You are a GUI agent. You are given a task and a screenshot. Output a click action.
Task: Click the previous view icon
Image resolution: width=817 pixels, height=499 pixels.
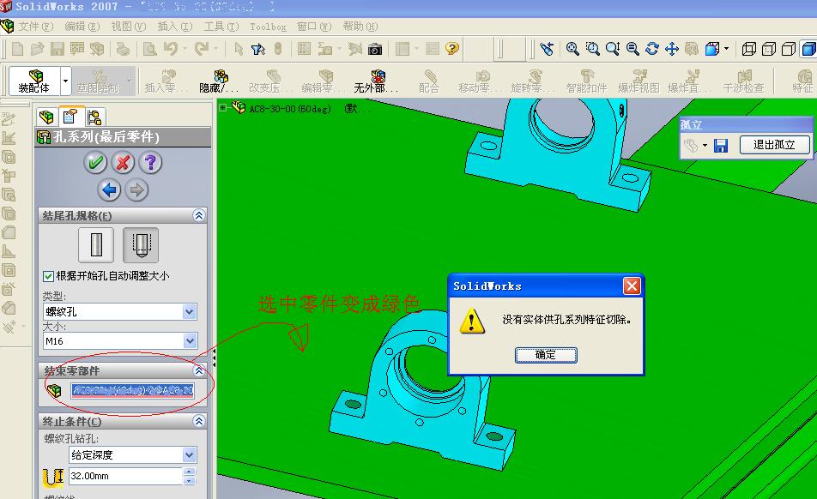point(547,49)
